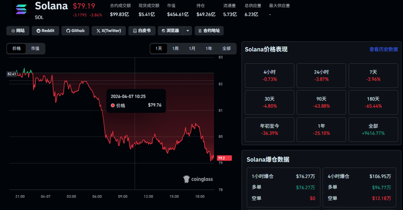Click the 90天 performance card
The height and width of the screenshot is (210, 403).
(x=321, y=102)
